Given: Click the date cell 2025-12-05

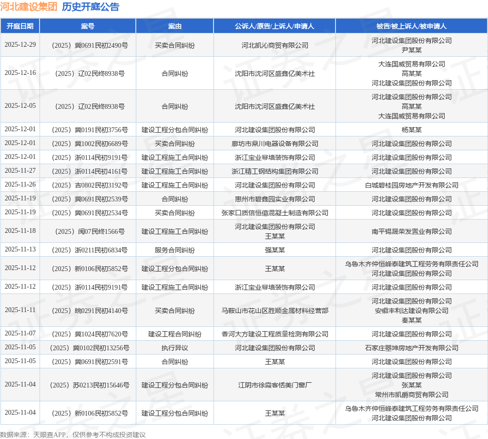Looking at the screenshot, I should click(x=20, y=105).
